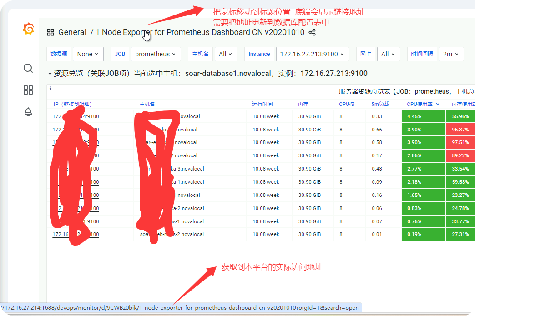Share the dashboard via share icon
Viewport: 540px width, 316px height.
point(312,32)
